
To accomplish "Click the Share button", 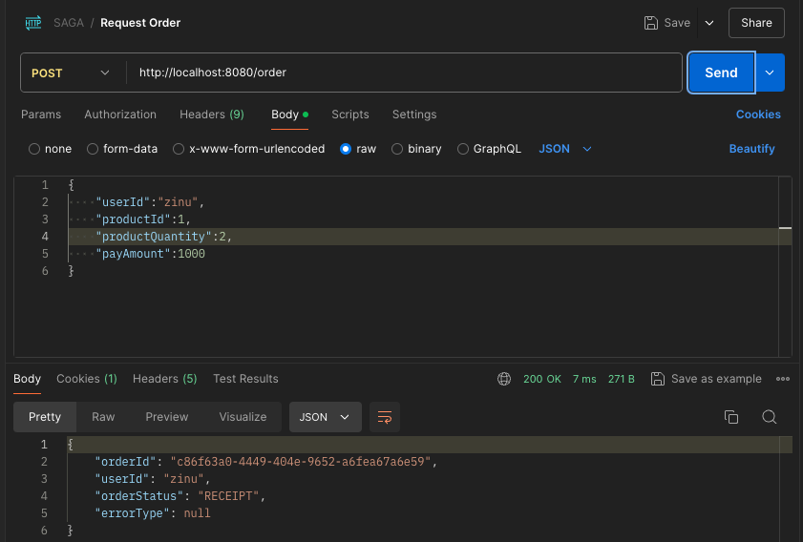I will coord(756,23).
